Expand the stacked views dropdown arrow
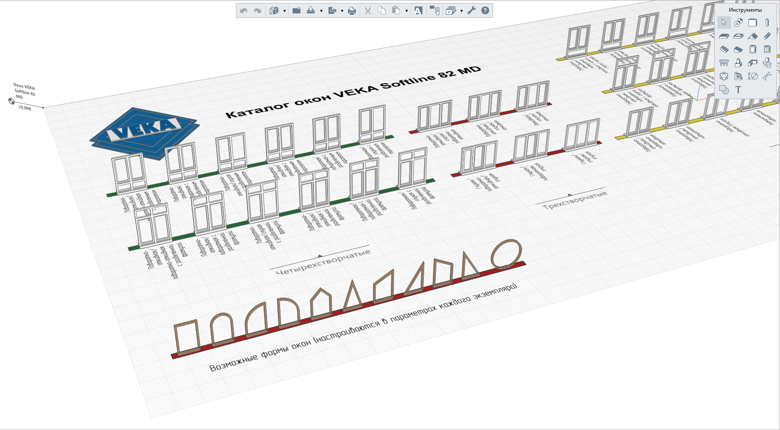 coord(461,11)
